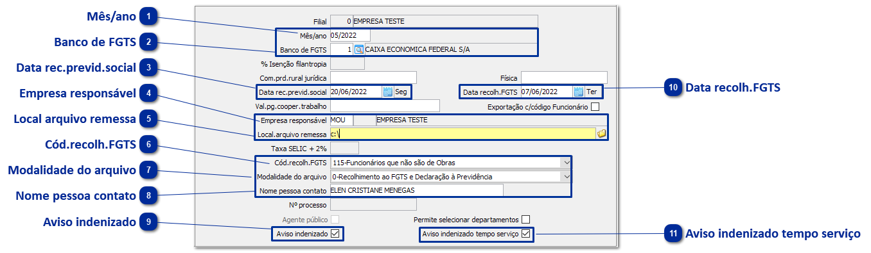
Task: Click the Física input field
Action: [x=564, y=78]
